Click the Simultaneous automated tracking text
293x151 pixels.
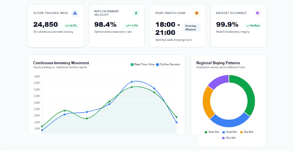53,32
